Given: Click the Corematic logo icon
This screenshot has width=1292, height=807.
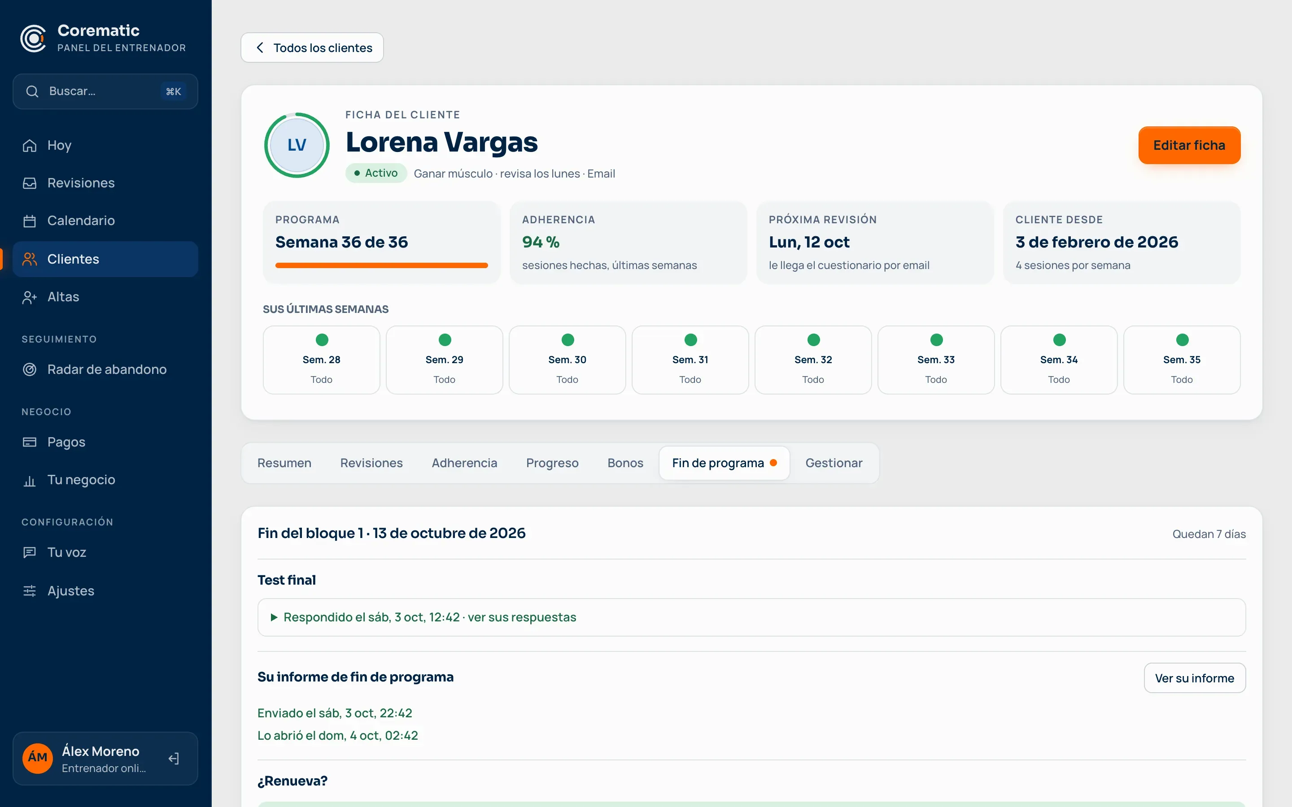Looking at the screenshot, I should tap(33, 39).
